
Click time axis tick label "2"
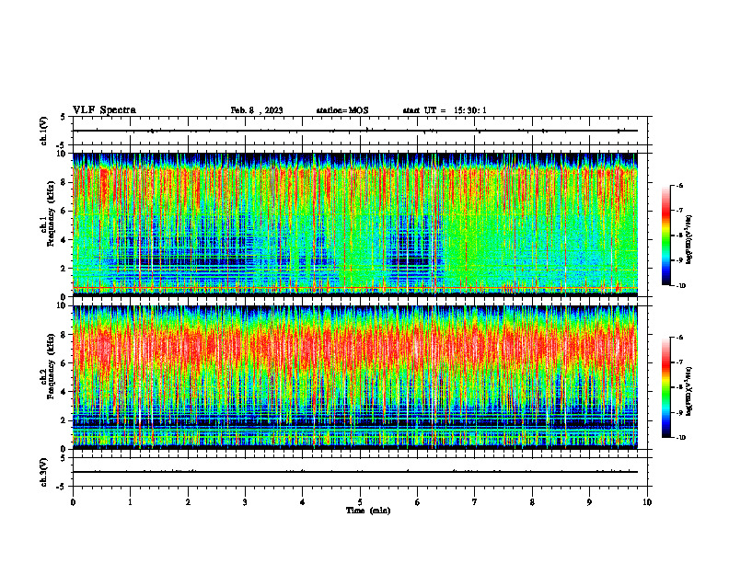(188, 502)
